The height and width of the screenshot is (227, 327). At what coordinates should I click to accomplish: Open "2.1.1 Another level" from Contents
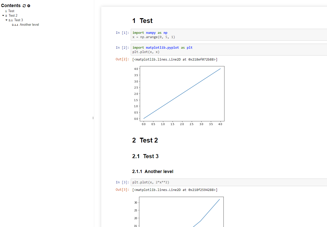click(29, 24)
